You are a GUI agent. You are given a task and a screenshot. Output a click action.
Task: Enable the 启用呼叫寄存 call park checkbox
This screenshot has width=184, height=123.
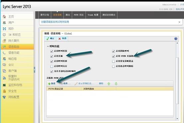51,66
